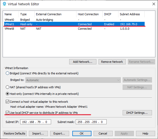Sort by the Type column header
This screenshot has height=139, width=158.
coord(27,14)
